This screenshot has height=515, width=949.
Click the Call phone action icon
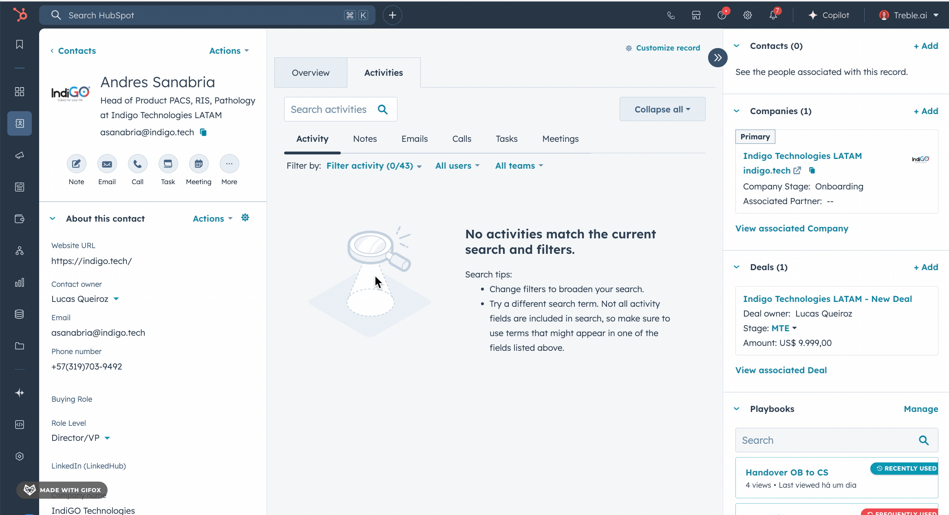tap(137, 164)
